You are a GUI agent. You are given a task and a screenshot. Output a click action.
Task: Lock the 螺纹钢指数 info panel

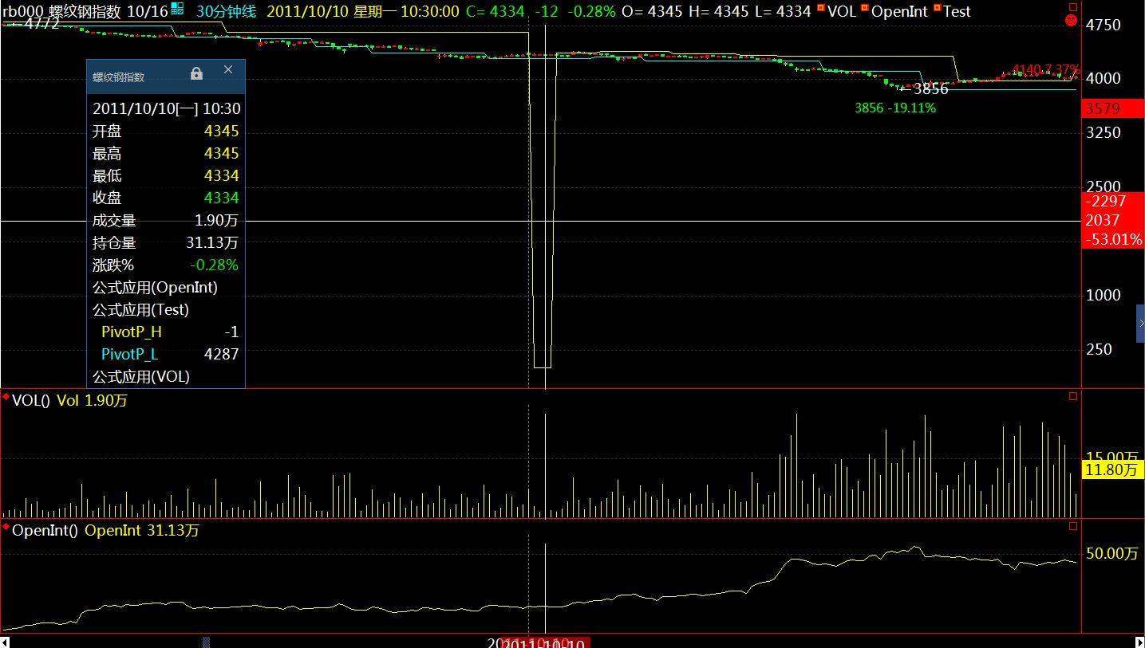click(196, 73)
